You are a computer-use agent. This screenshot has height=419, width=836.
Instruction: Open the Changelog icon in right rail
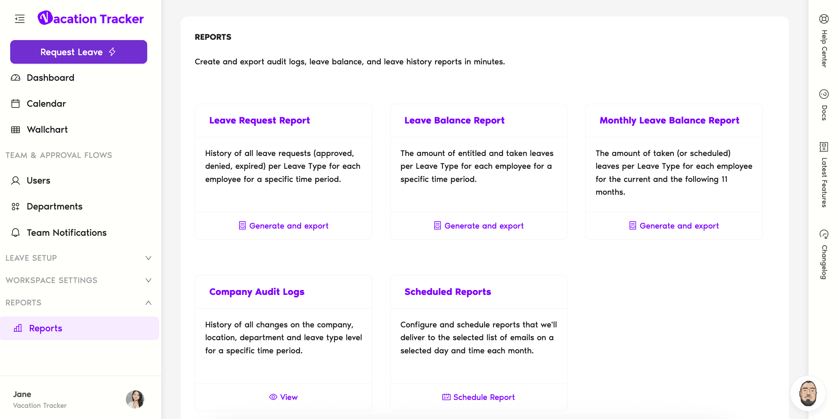click(824, 234)
